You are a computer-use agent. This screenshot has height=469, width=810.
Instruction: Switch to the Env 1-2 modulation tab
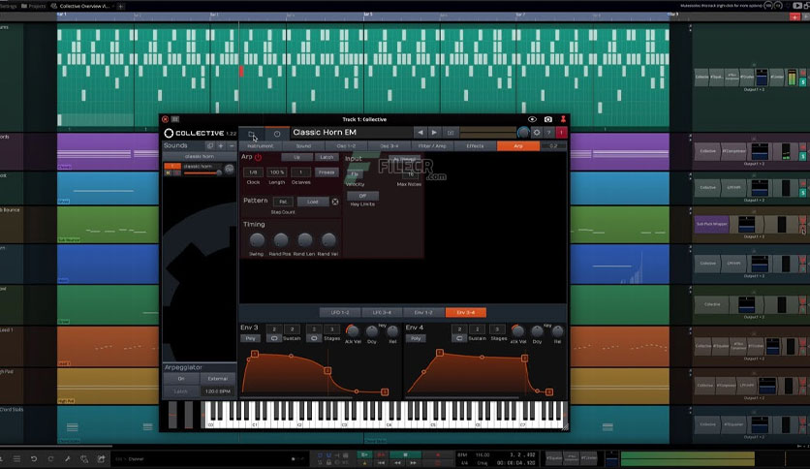click(423, 312)
